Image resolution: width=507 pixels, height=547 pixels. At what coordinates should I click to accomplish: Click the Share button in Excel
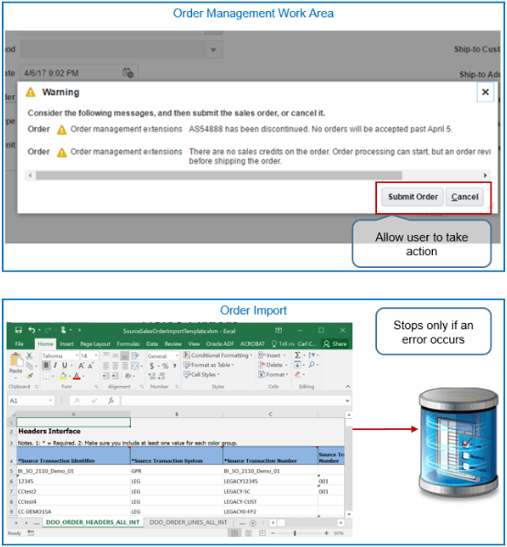[x=335, y=344]
